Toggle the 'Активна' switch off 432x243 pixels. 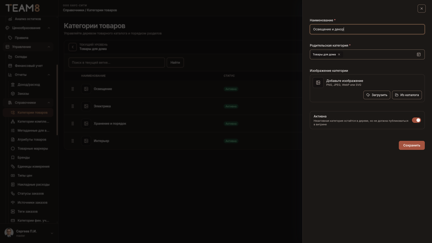click(x=416, y=120)
